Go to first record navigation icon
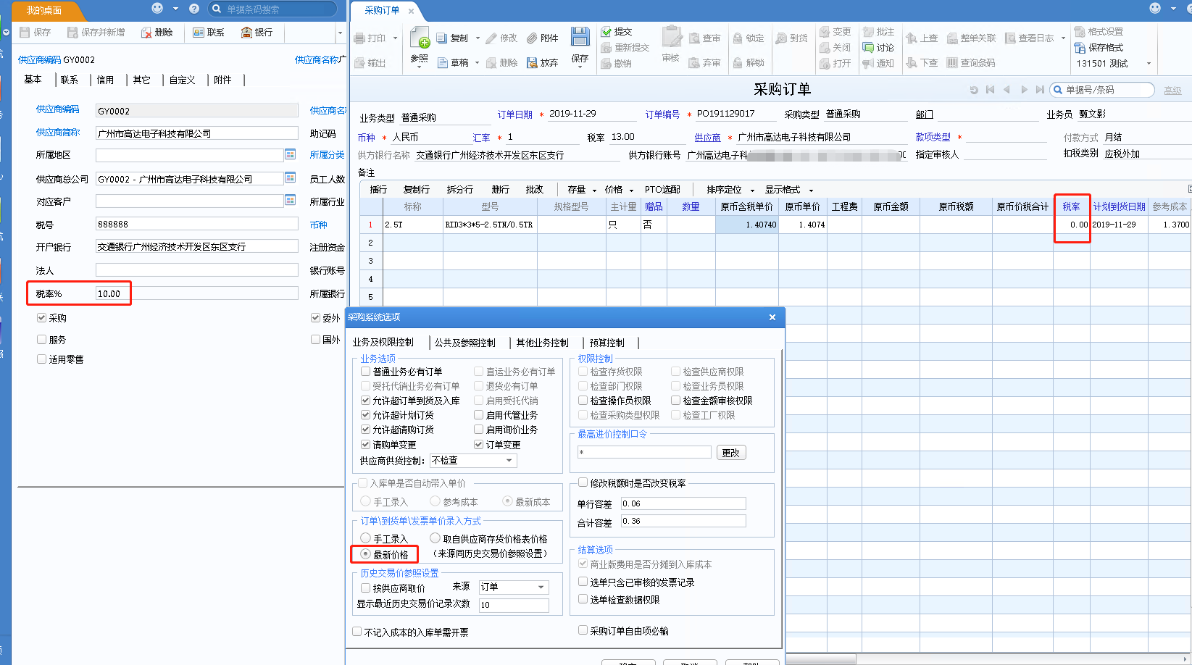 [990, 90]
